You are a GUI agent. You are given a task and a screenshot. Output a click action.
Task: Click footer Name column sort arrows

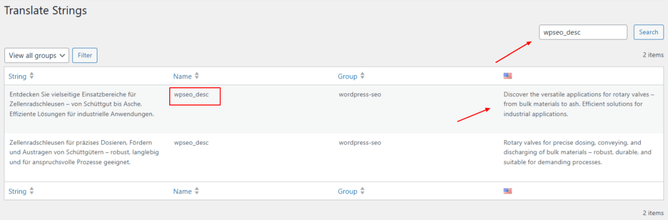pos(197,191)
